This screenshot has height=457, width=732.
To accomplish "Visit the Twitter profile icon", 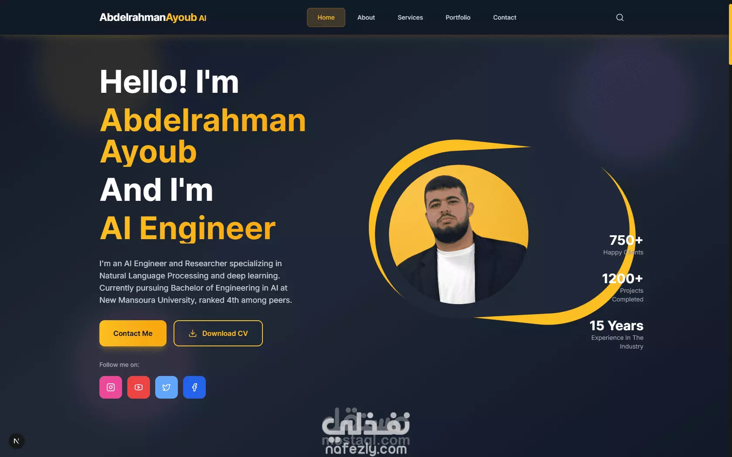I will click(x=167, y=387).
